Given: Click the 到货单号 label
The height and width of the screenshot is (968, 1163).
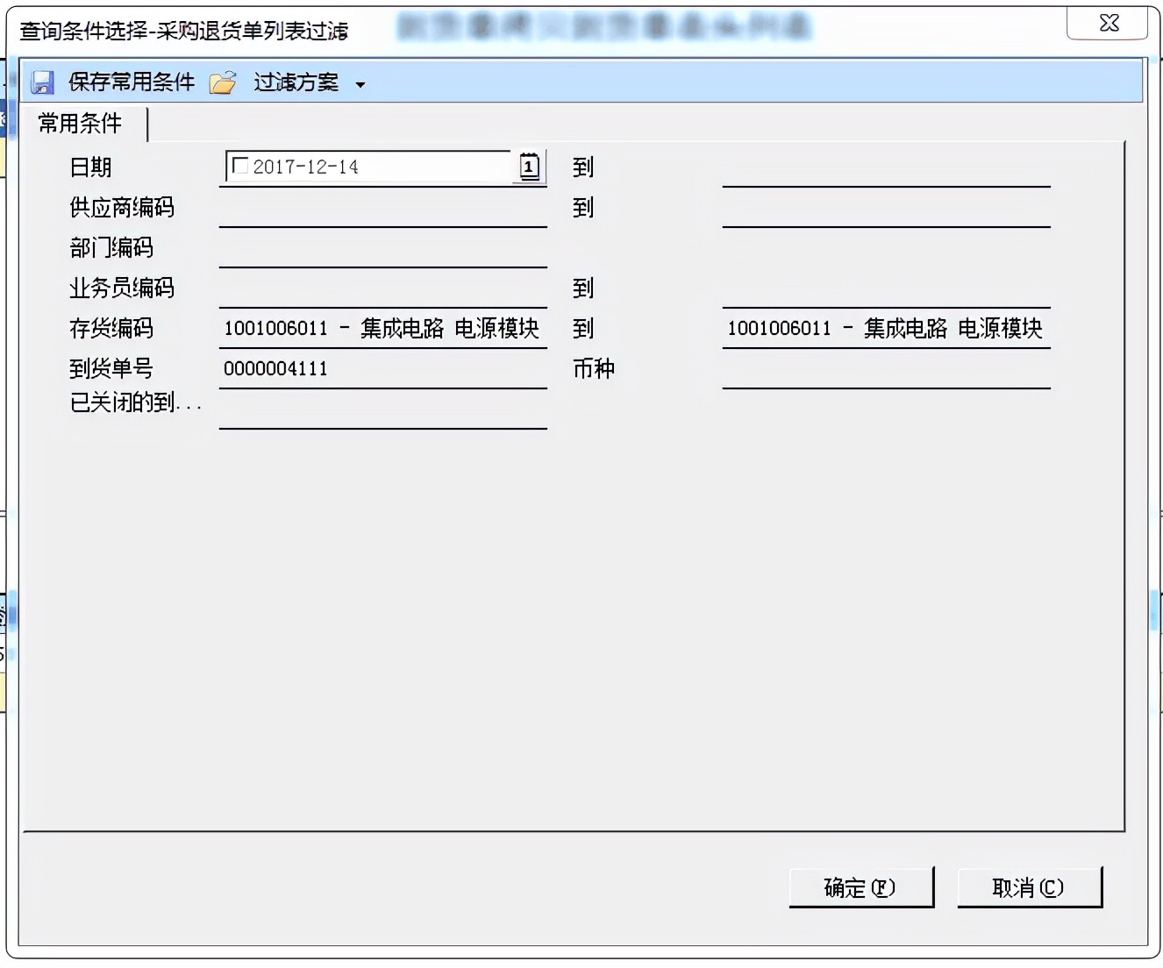Looking at the screenshot, I should pos(111,369).
